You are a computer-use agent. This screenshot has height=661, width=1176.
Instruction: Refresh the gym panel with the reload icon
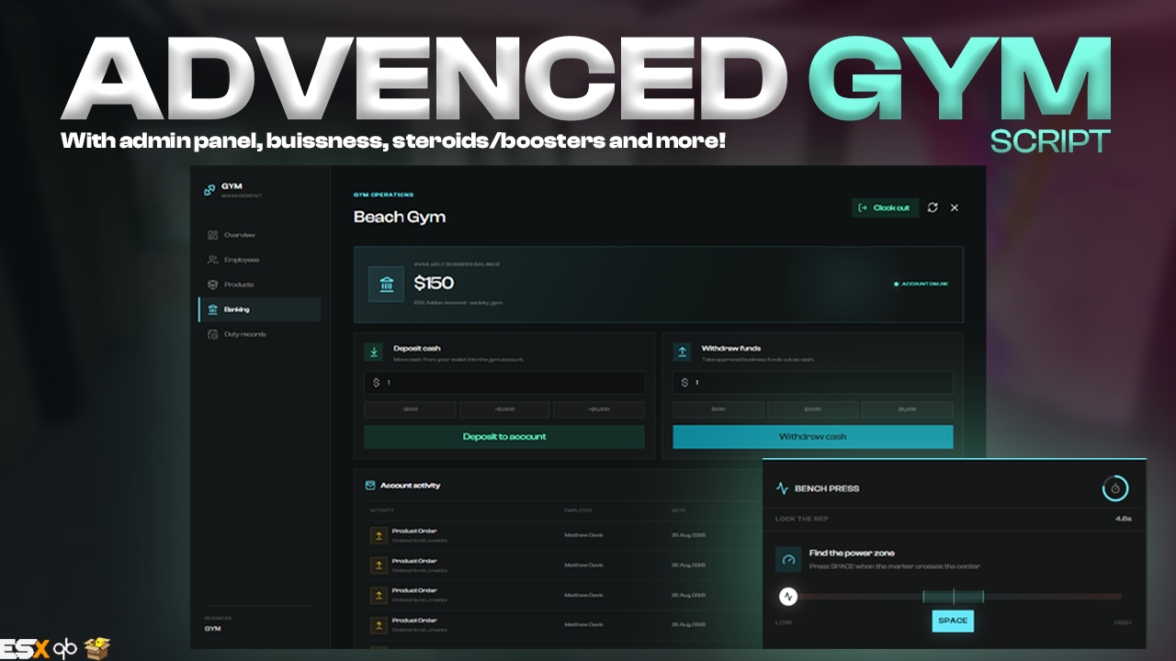point(933,207)
